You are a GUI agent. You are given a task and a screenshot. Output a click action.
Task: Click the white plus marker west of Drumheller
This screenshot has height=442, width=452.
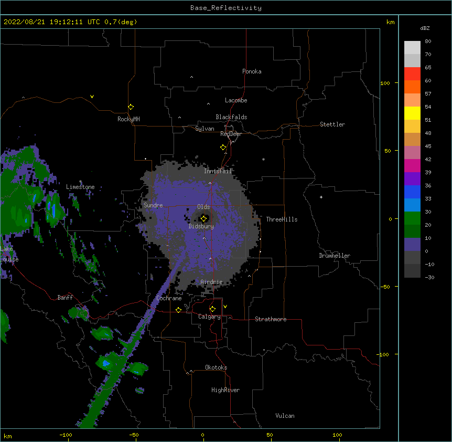[x=321, y=197]
